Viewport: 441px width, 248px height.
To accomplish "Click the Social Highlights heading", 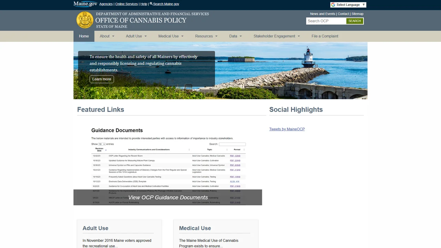I will 296,110.
